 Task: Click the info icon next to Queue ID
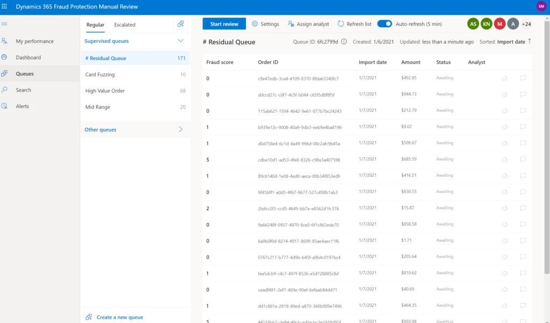coord(344,42)
